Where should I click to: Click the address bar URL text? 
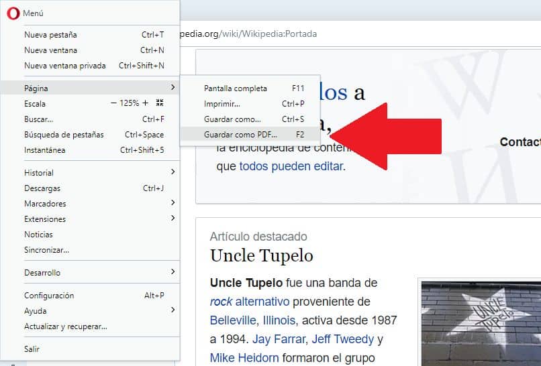pos(248,34)
